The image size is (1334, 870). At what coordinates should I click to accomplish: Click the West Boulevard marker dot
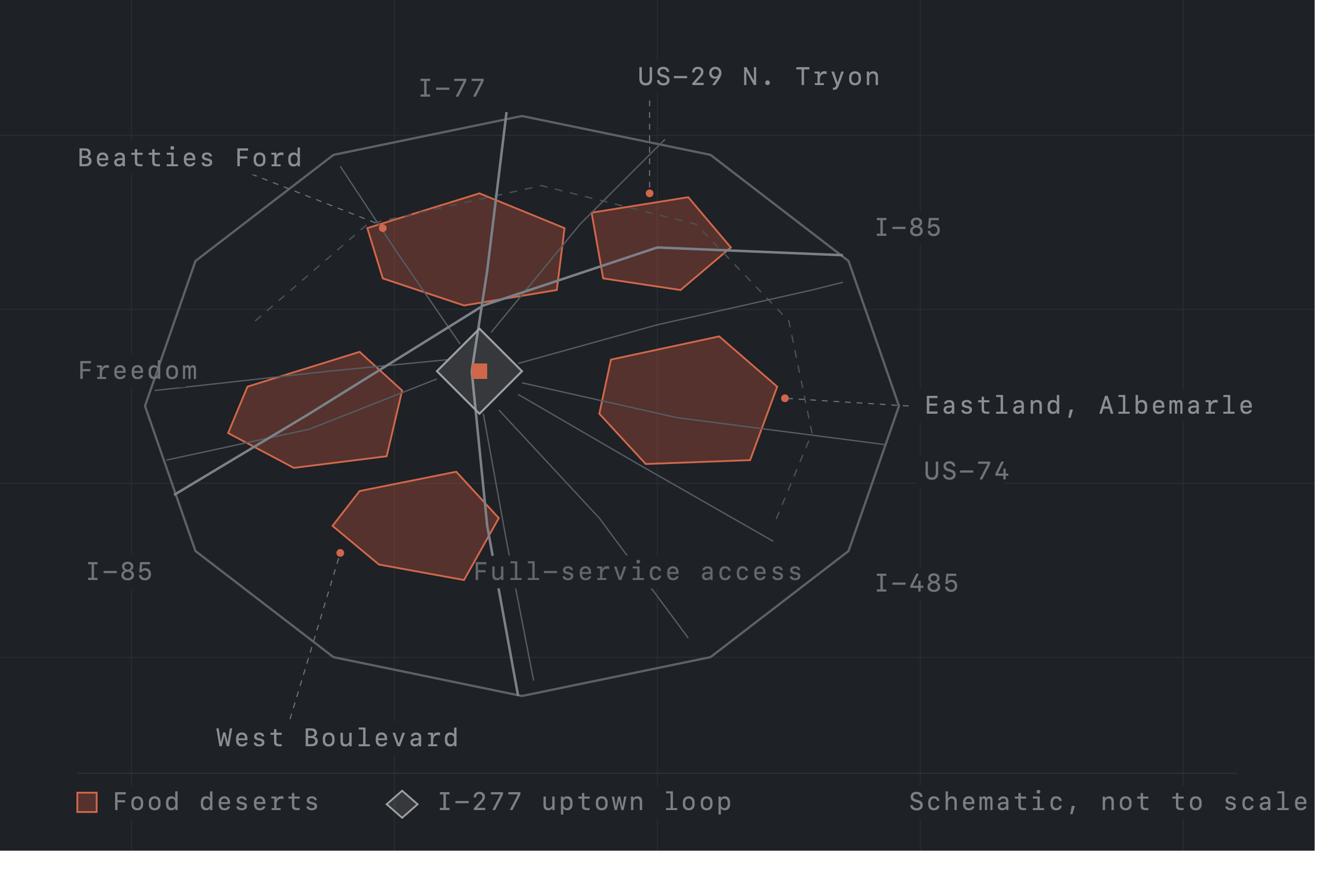coord(340,553)
